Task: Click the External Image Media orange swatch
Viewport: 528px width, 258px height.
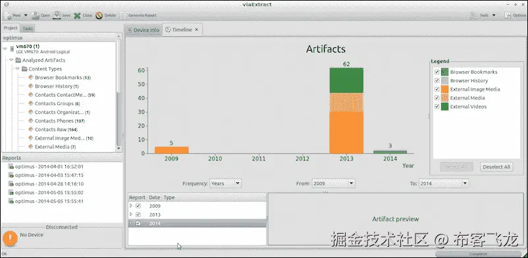Action: point(445,90)
